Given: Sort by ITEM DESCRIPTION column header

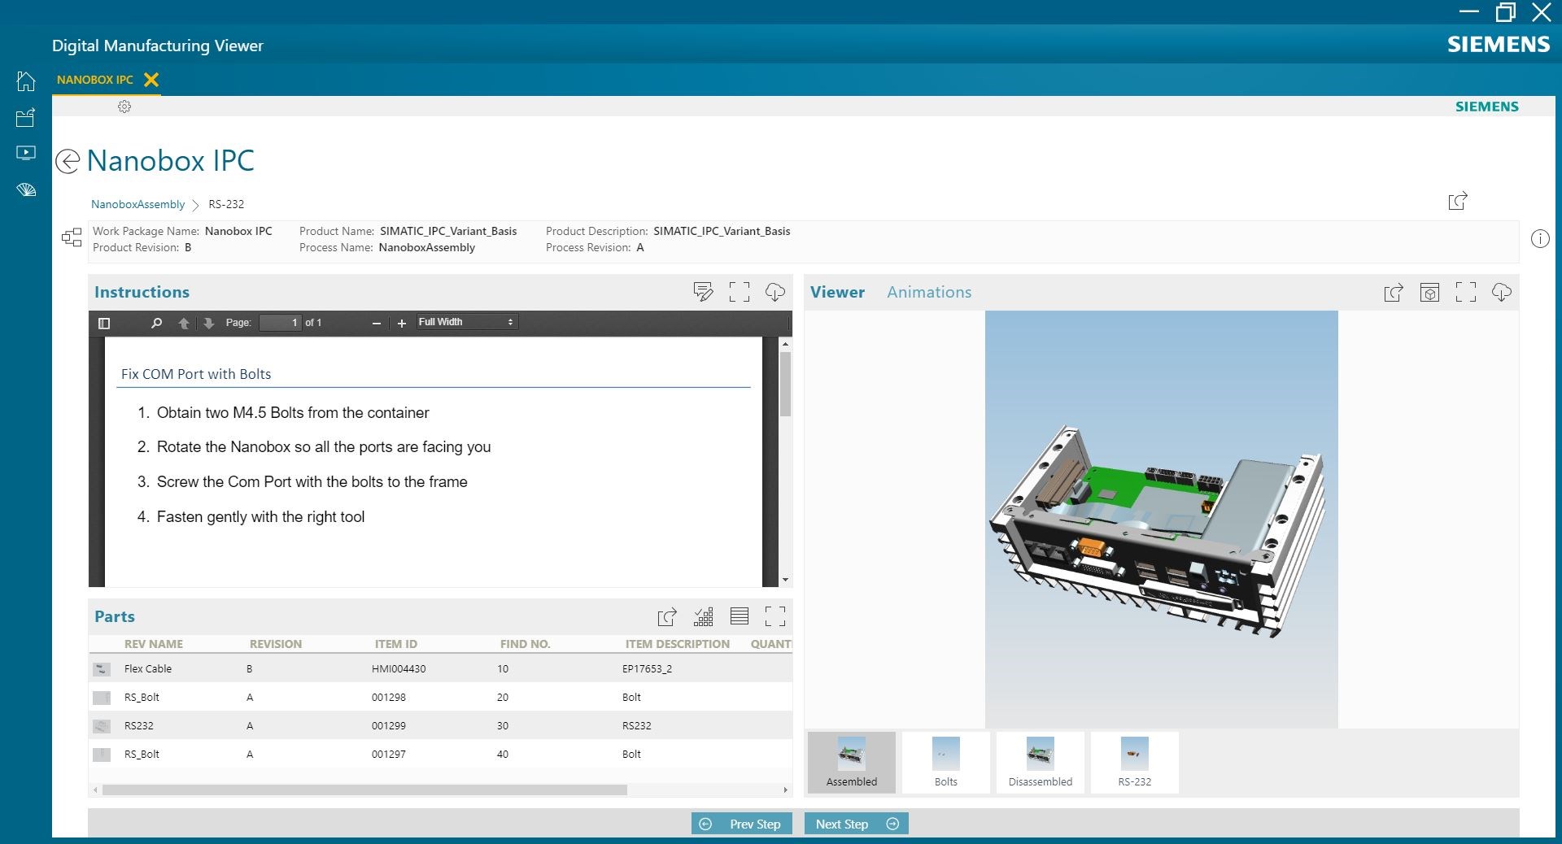Looking at the screenshot, I should (678, 644).
